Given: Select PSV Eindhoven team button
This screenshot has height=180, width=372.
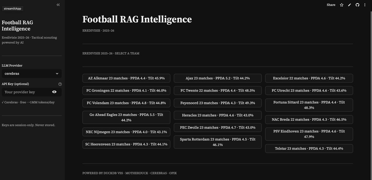Looking at the screenshot, I should click(x=309, y=134).
